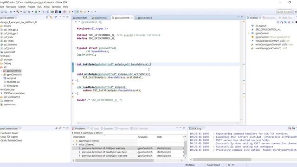
Task: Switch to the gpioControl.c editor tab
Action: [143, 18]
